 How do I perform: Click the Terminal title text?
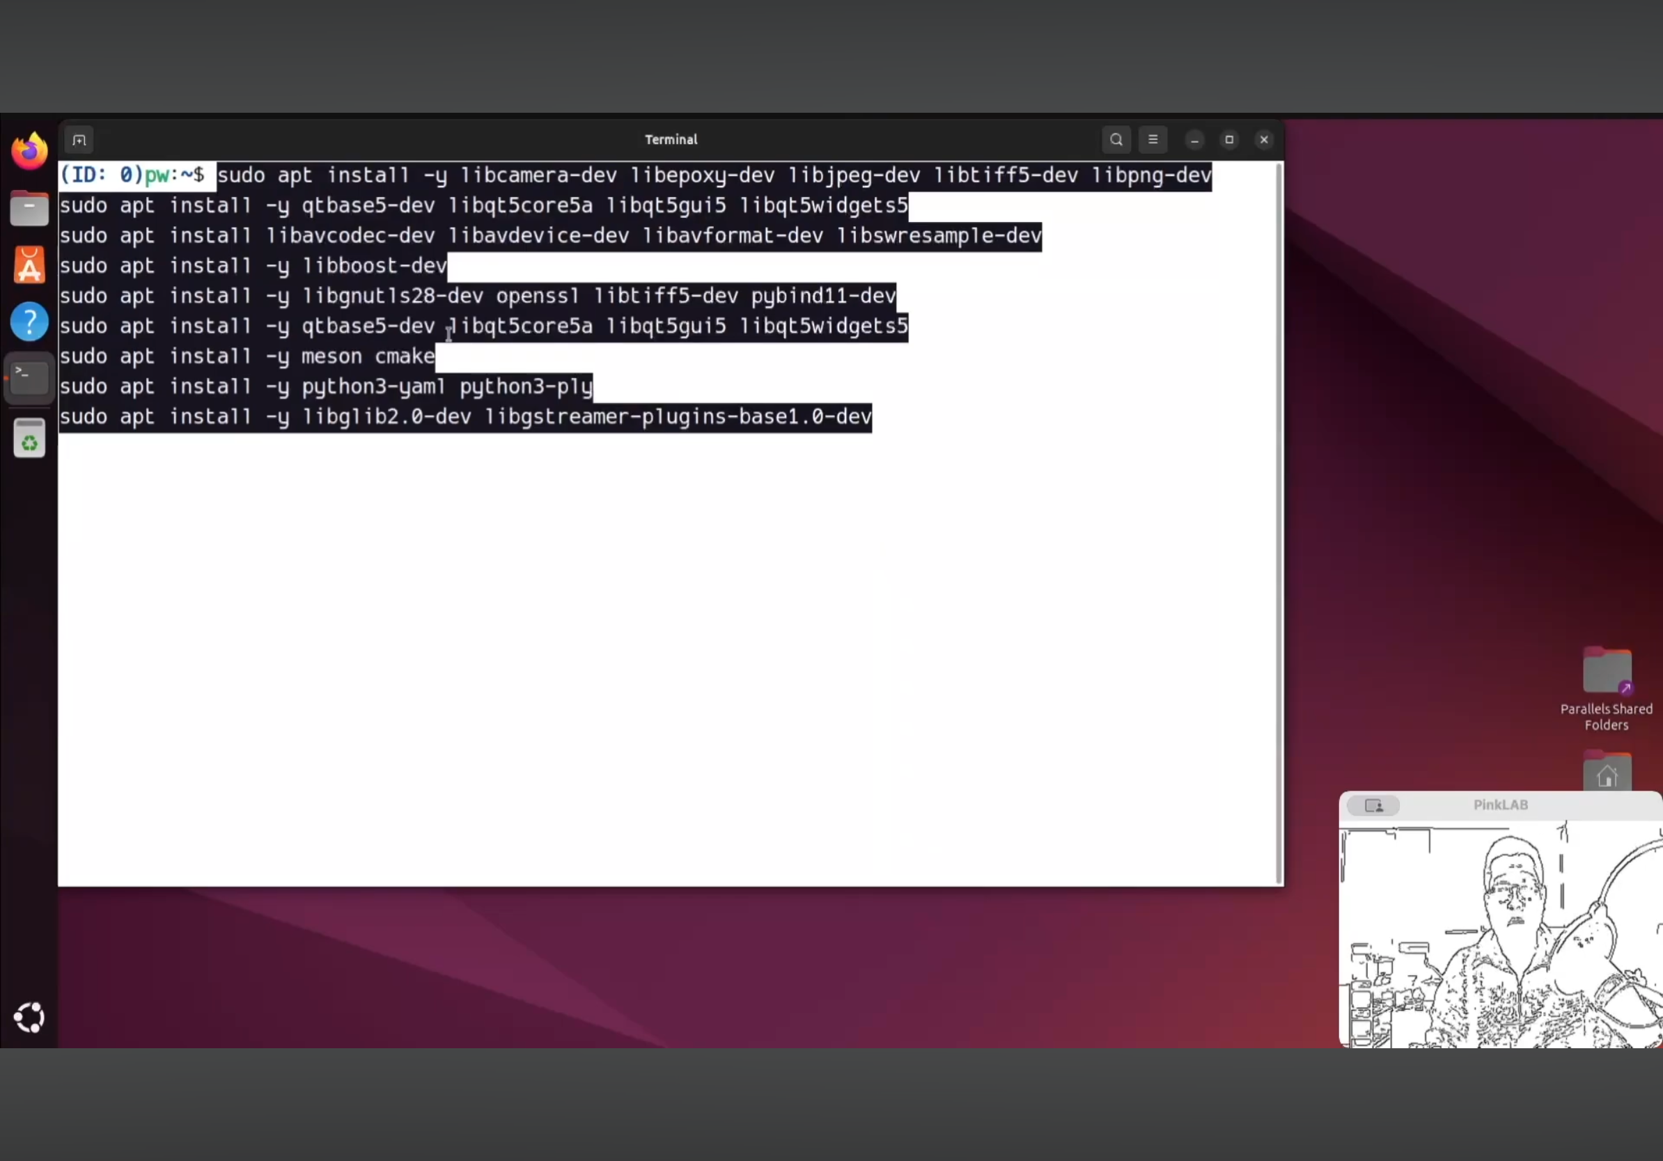[x=671, y=140]
